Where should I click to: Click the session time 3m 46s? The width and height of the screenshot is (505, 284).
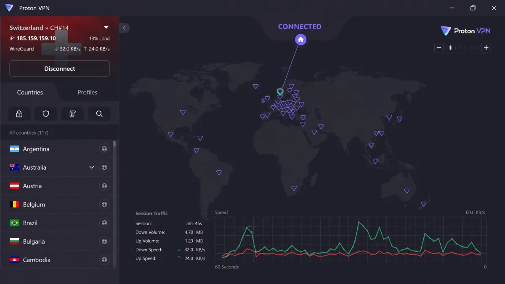coord(194,223)
